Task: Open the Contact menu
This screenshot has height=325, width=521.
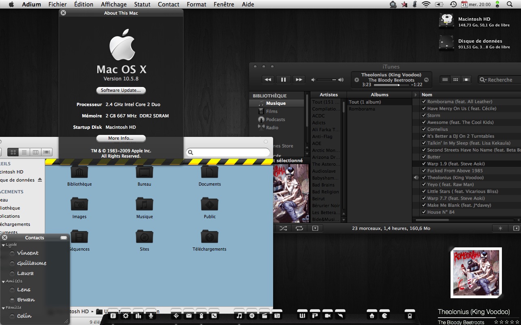Action: 169,4
